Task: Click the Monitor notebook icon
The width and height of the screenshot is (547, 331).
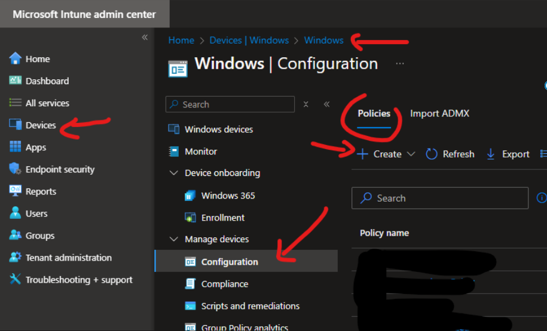Action: pos(174,151)
